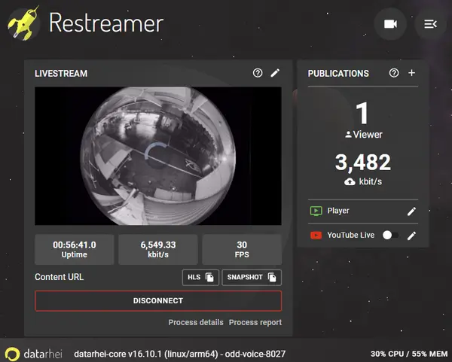The image size is (452, 362).
Task: Click the Player publication label
Action: (x=338, y=211)
